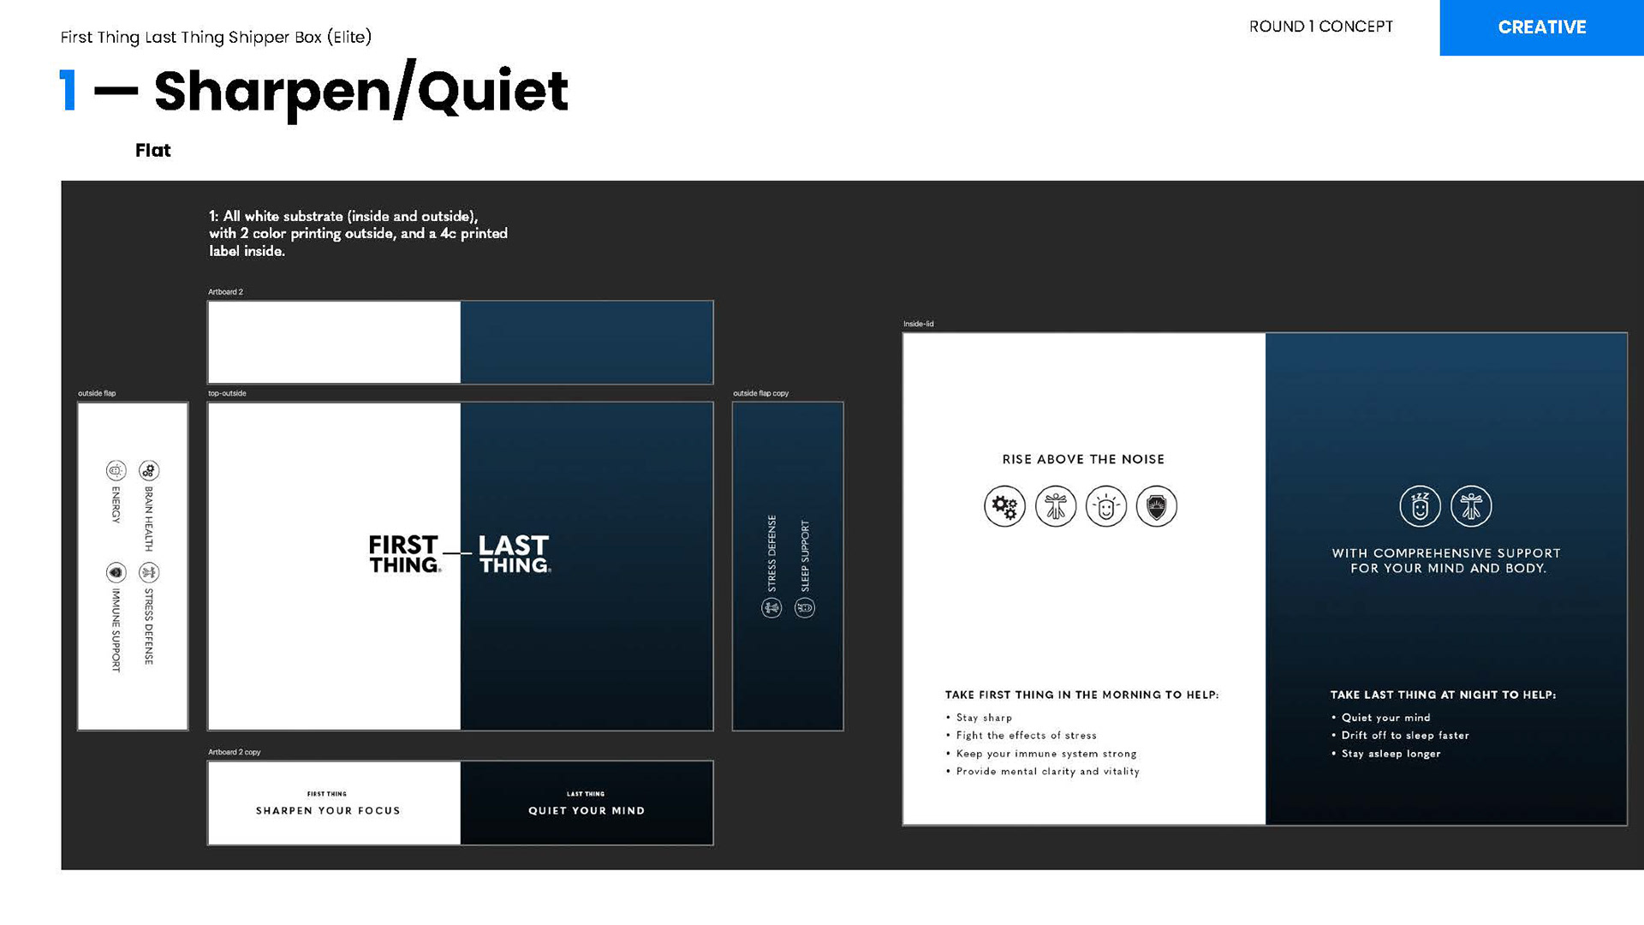Click the ROUND 1 CONCEPT label

[1320, 27]
